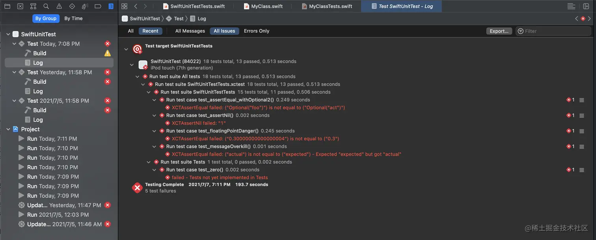Screen dimensions: 596x240
Task: Collapse the test_floatingPointDanger() test case
Action: [x=155, y=131]
